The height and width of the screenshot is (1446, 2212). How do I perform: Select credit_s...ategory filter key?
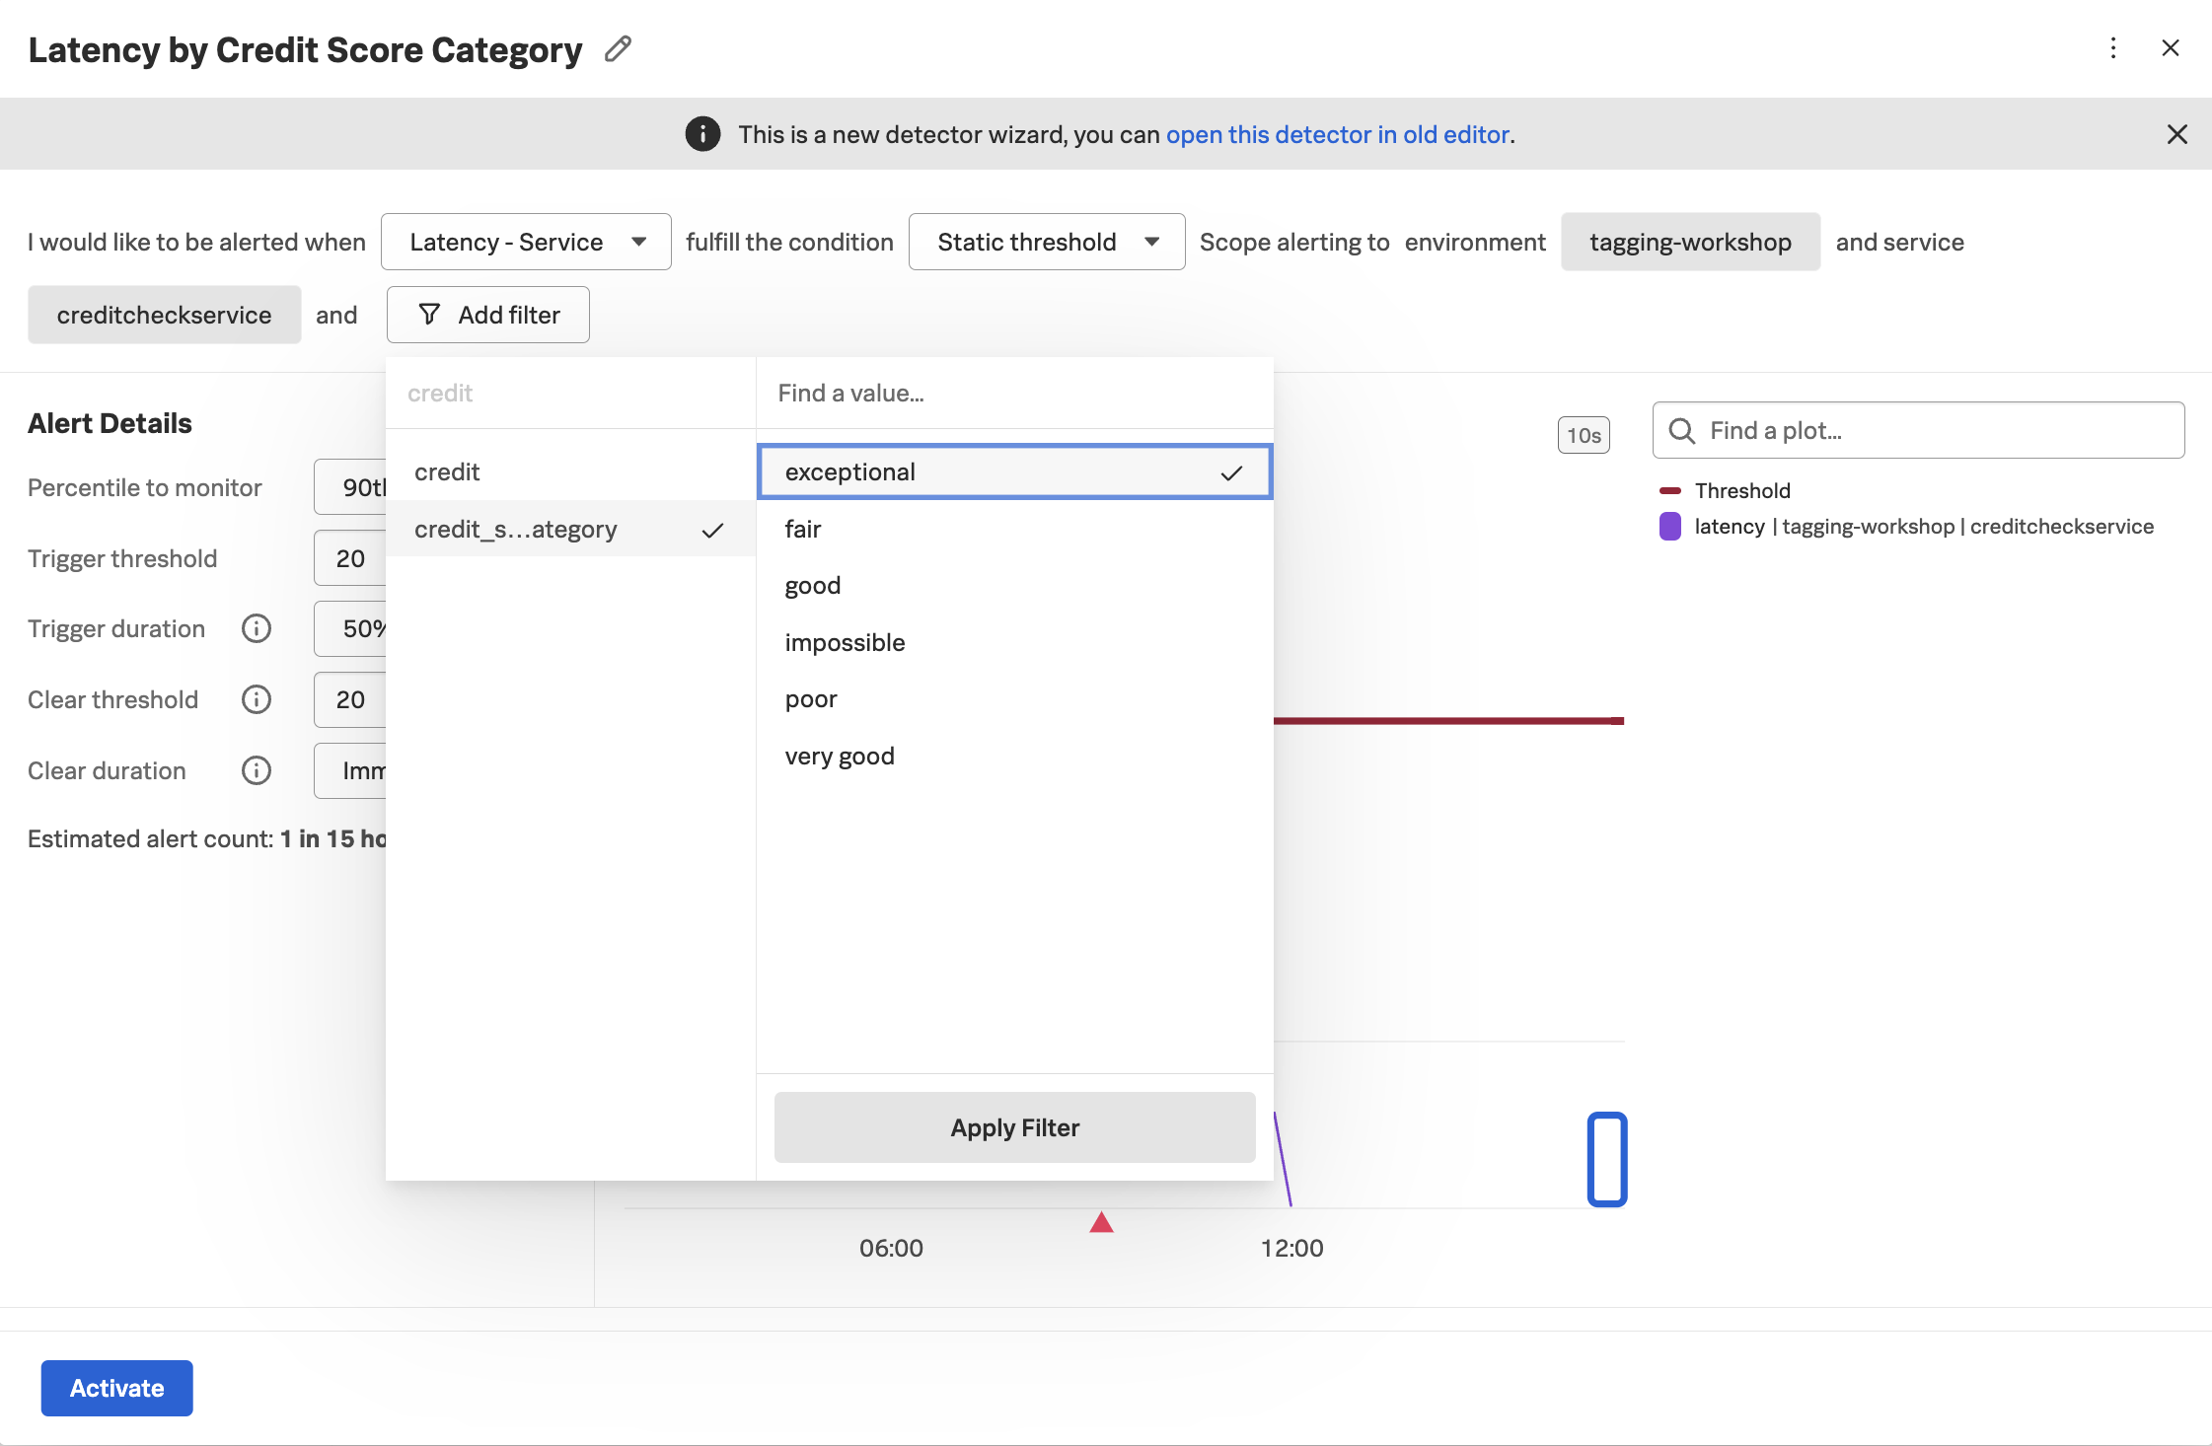point(516,530)
